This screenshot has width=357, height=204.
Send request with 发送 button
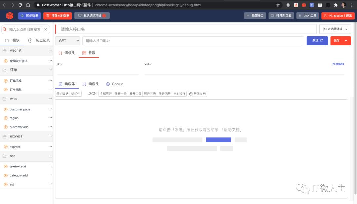(317, 41)
